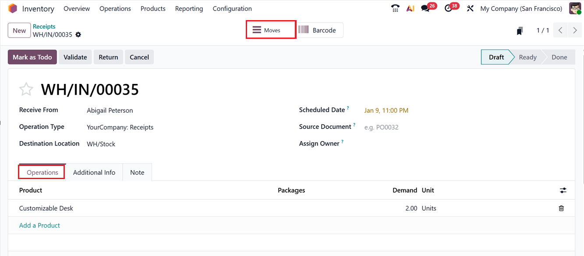Mark WH/IN/00035 as favorite with the star
Screen dimensions: 584x256
coord(26,89)
